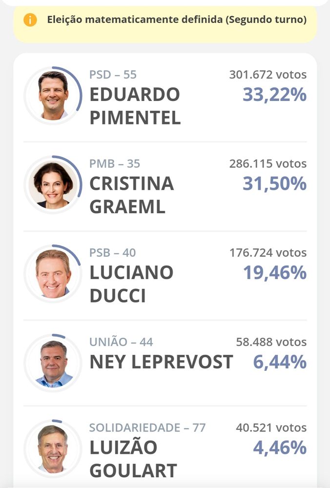
Task: Open Luciano Ducci's candidate photo
Action: [53, 274]
